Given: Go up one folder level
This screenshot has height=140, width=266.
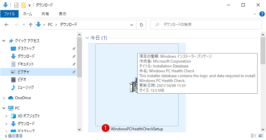Looking at the screenshot, I should tap(31, 25).
